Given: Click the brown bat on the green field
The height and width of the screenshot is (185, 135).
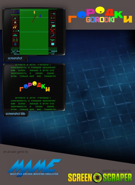Looking at the screenshot, I should coord(34,18).
